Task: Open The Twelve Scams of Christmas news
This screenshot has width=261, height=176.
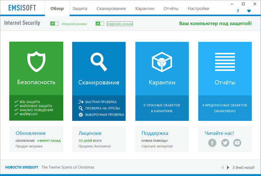Action: (x=68, y=167)
